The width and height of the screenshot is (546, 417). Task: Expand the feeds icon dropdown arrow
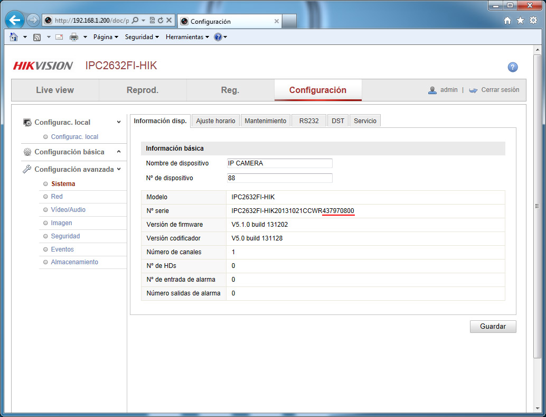(x=49, y=37)
